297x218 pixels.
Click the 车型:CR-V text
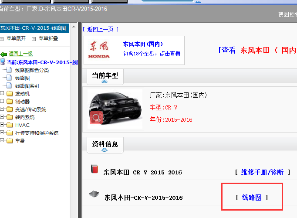point(163,108)
